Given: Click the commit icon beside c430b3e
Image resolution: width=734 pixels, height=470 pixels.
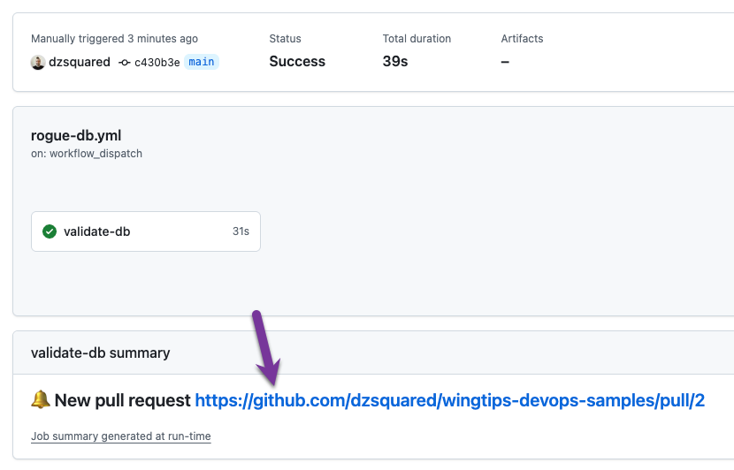Looking at the screenshot, I should [x=124, y=62].
